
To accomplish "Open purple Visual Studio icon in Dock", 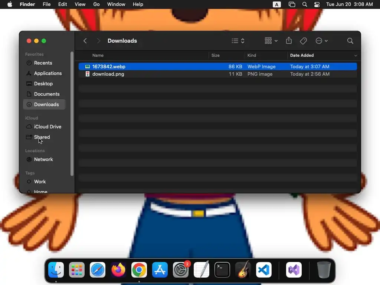I will [294, 270].
